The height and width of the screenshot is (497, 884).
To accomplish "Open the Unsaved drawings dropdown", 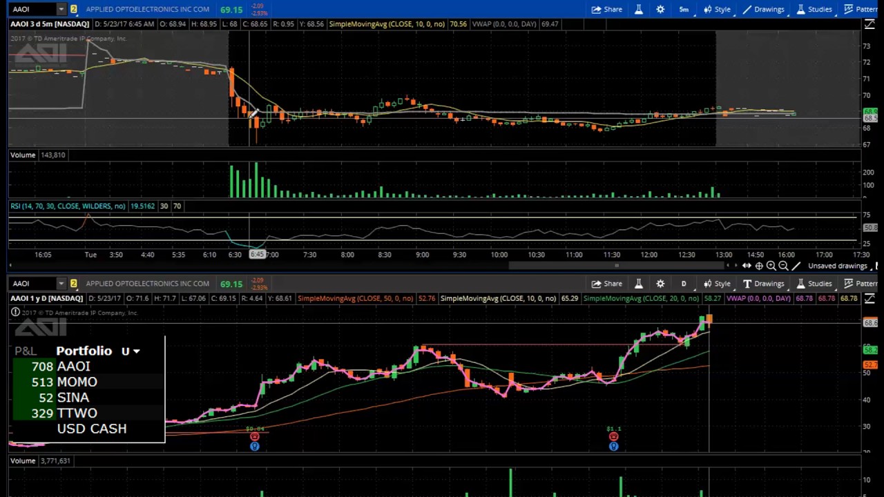I will 842,266.
